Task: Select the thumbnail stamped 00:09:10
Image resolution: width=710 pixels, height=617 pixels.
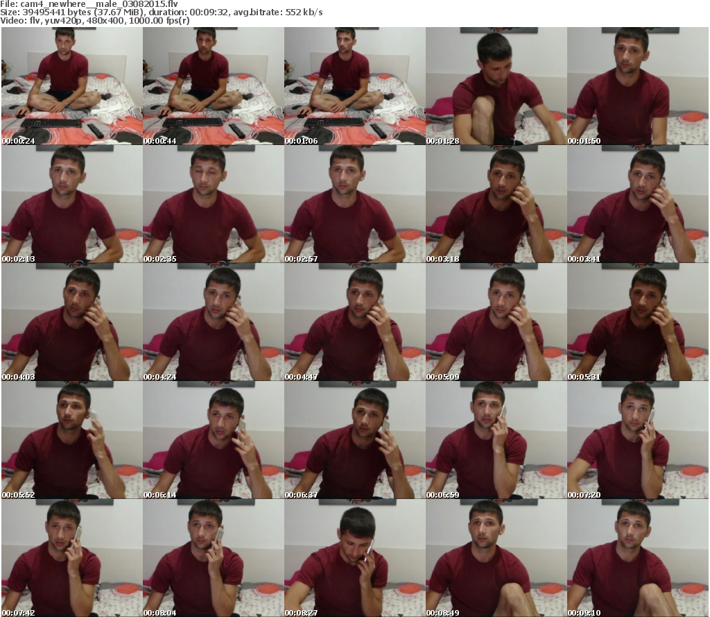Action: click(x=638, y=557)
